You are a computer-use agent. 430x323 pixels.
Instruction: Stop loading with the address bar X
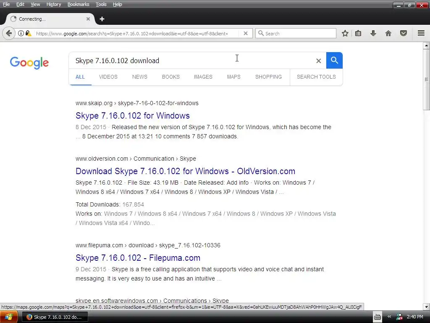pyautogui.click(x=246, y=33)
